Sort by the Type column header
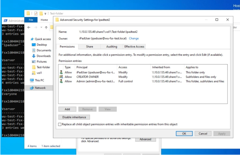This screenshot has height=155, width=240. (68, 67)
